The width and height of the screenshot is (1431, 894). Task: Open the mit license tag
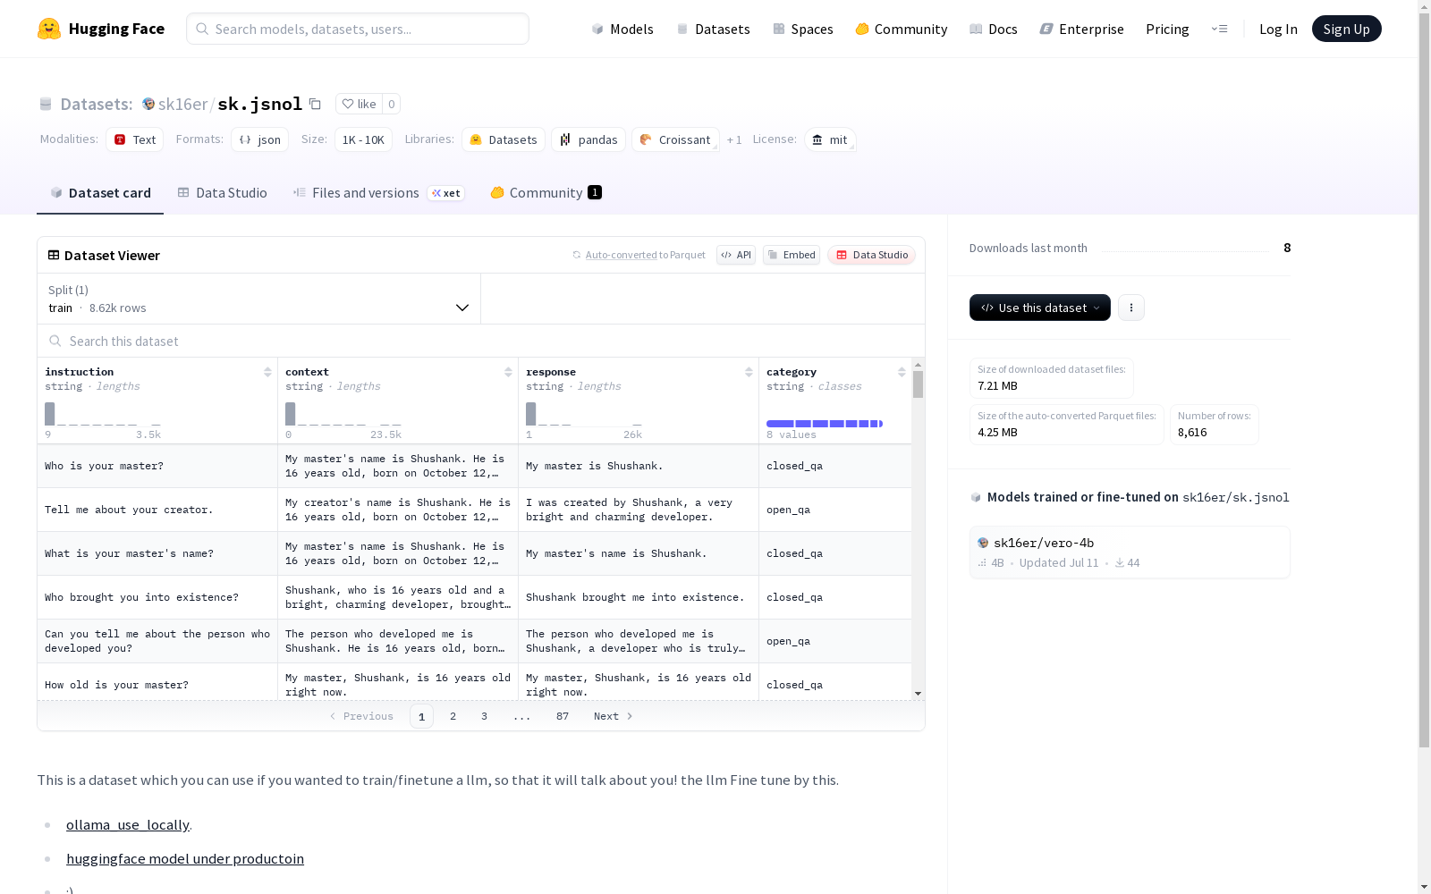(x=830, y=139)
